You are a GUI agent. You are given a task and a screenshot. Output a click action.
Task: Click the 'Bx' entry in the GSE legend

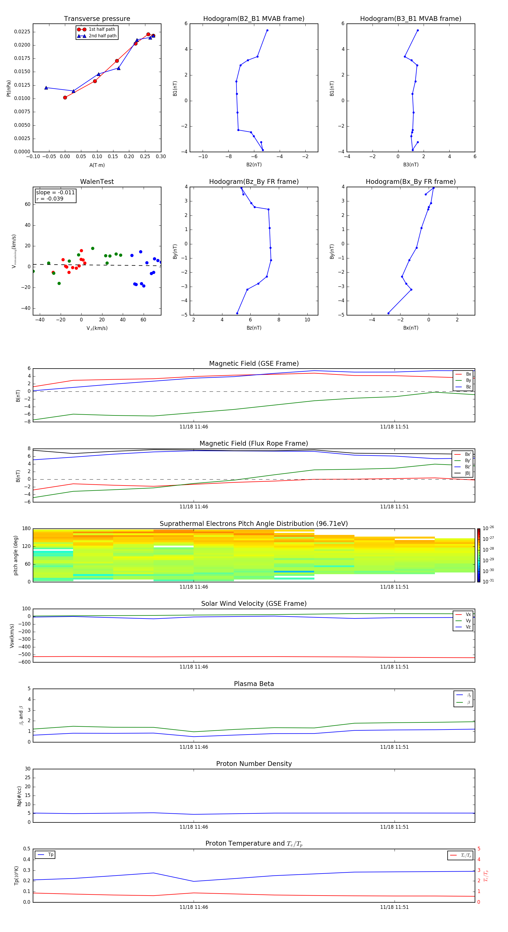click(463, 374)
